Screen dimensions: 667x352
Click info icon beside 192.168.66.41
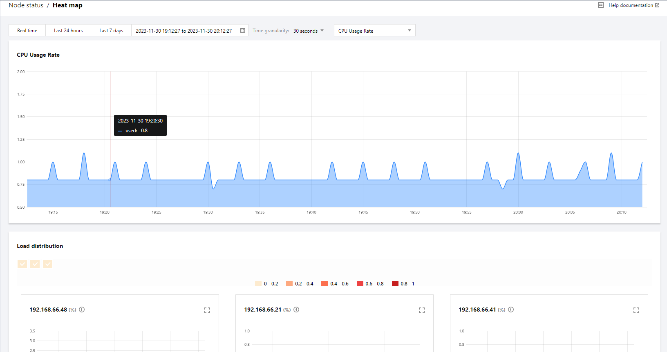tap(511, 310)
